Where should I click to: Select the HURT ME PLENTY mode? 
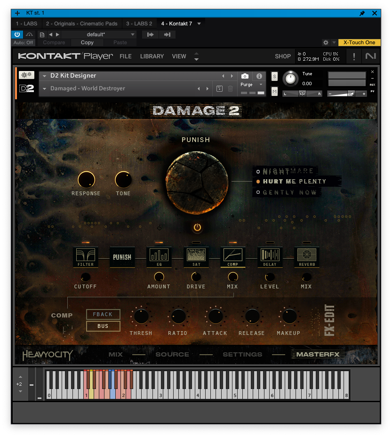pos(294,182)
